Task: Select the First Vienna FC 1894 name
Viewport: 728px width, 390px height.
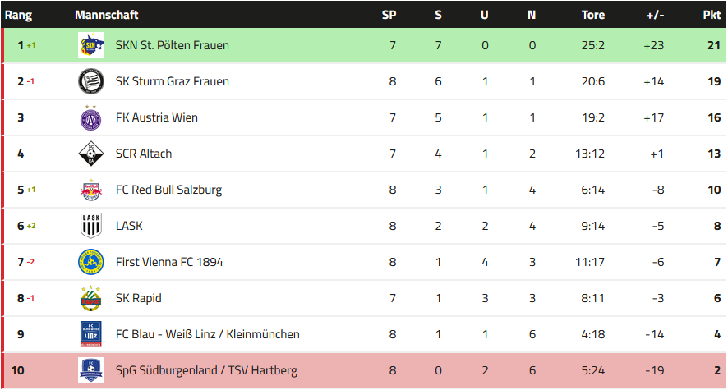Action: (x=169, y=262)
